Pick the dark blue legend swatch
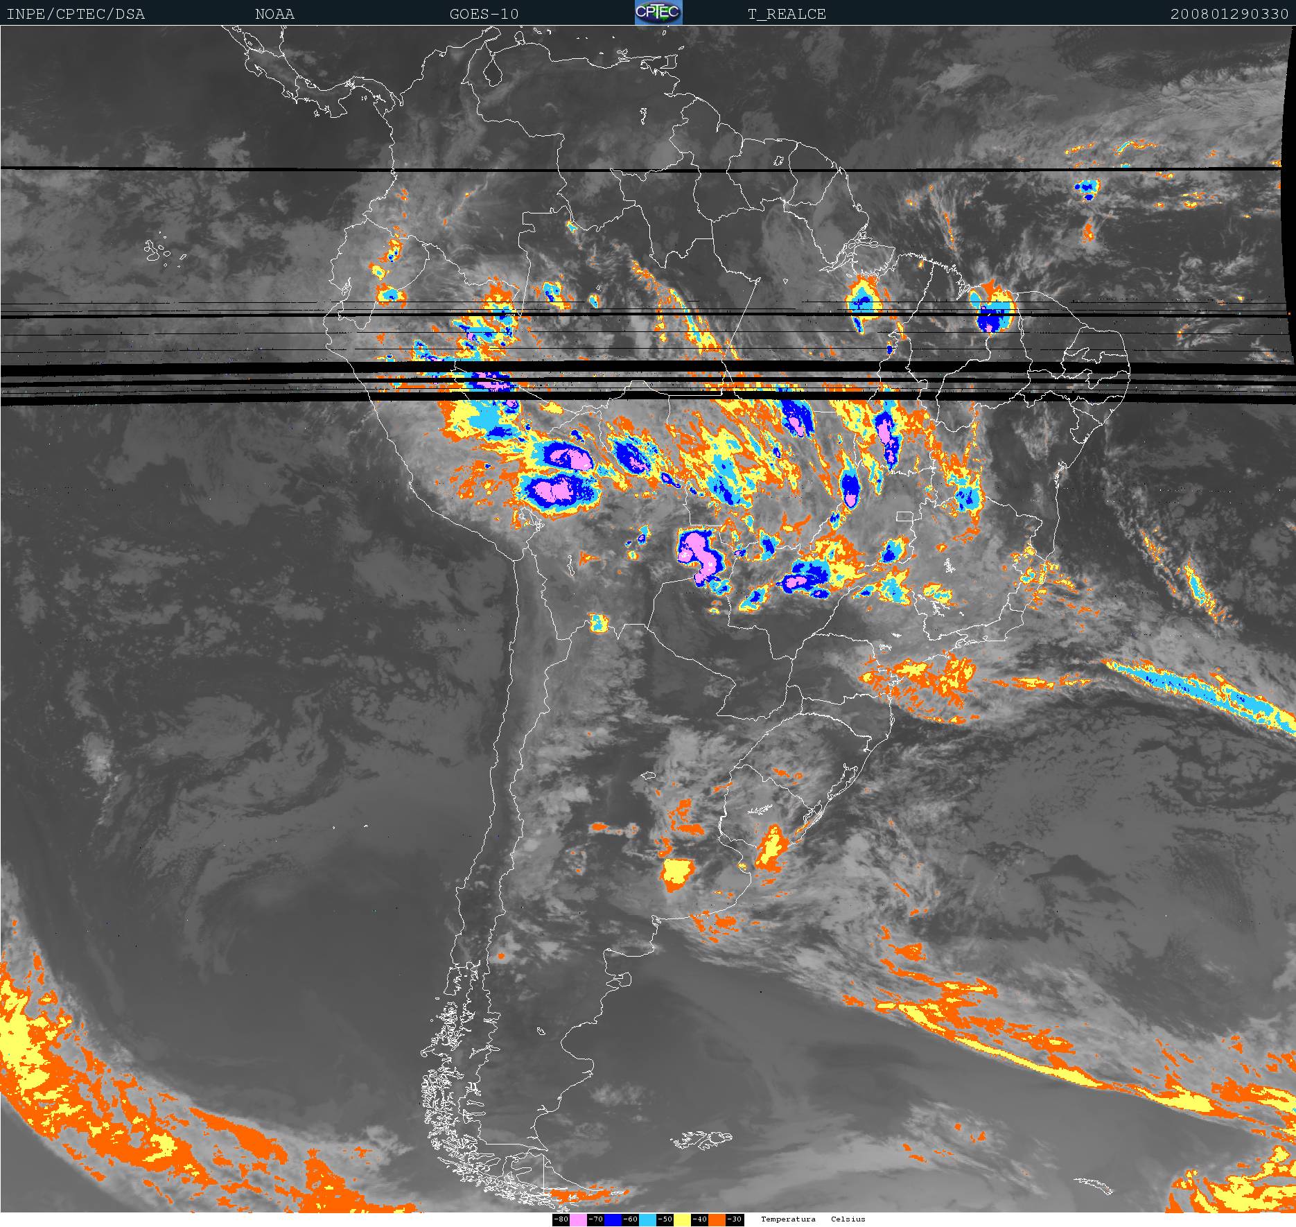The height and width of the screenshot is (1227, 1296). point(613,1219)
